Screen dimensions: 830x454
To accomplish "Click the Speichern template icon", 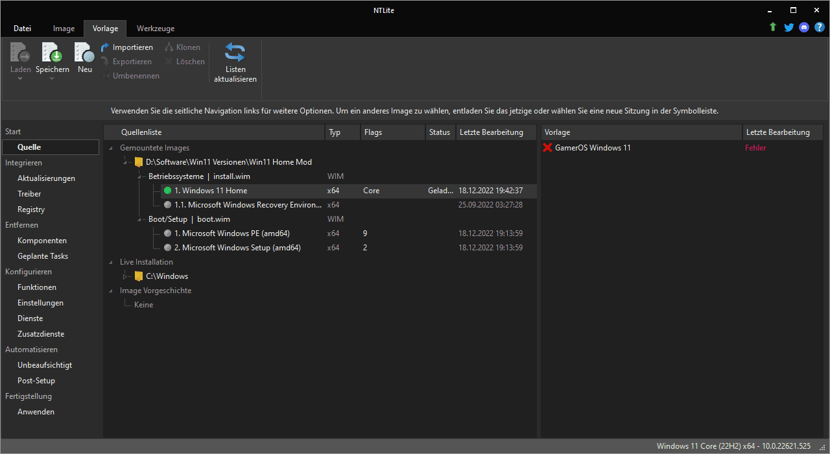I will (x=52, y=52).
